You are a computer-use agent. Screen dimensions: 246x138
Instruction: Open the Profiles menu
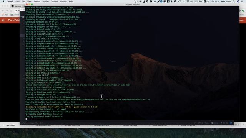(46, 2)
